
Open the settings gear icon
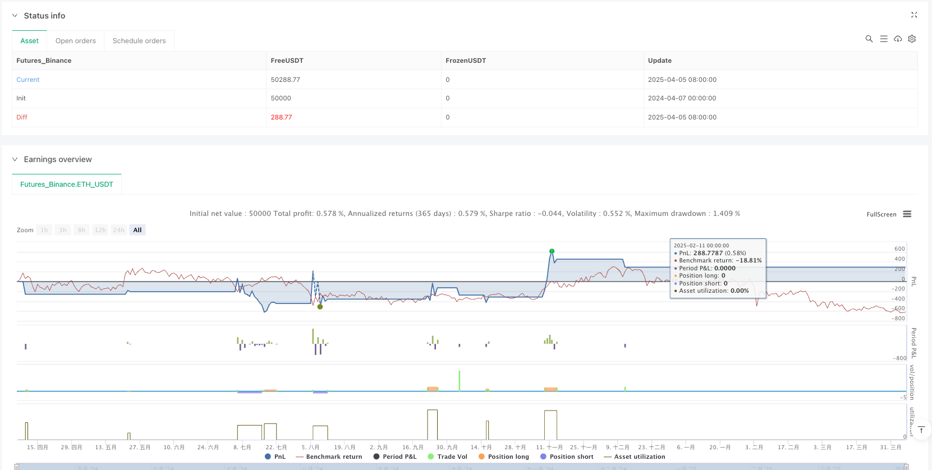coord(912,39)
